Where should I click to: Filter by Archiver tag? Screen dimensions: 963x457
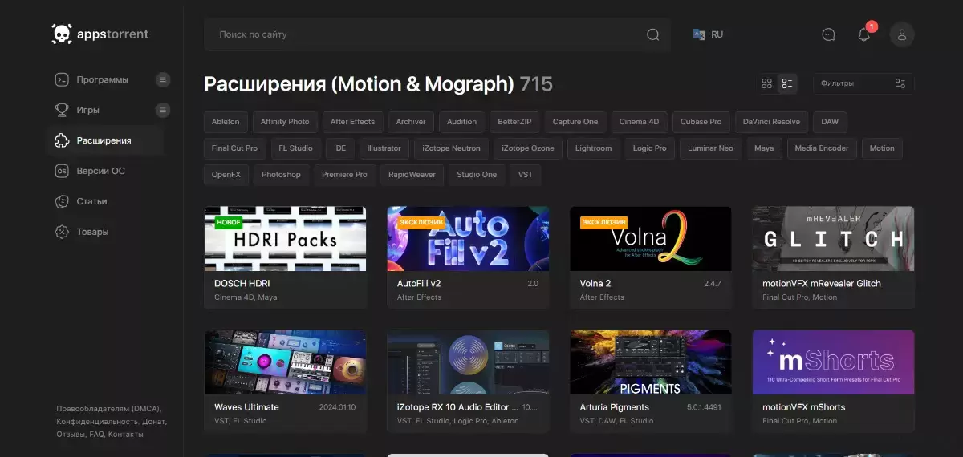pos(411,122)
